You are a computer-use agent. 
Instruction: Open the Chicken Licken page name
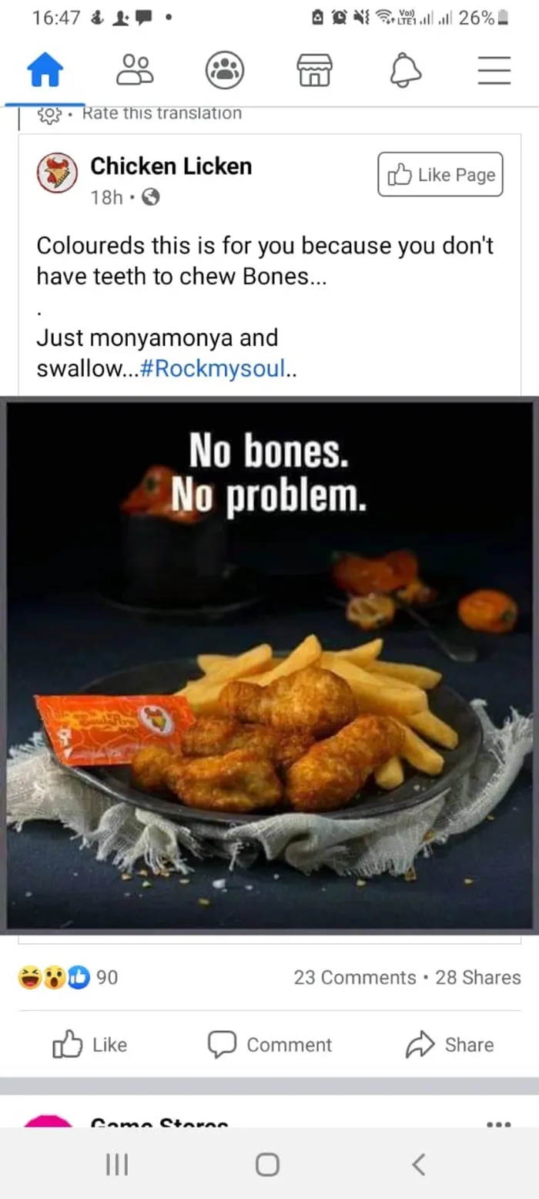171,166
